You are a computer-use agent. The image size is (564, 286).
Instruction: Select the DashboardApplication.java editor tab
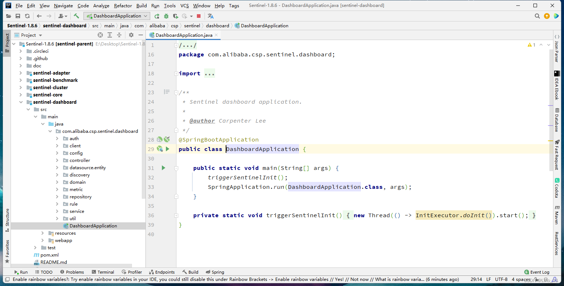tap(184, 35)
